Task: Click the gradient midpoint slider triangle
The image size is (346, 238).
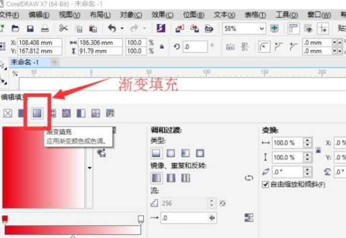Action: coord(73,236)
